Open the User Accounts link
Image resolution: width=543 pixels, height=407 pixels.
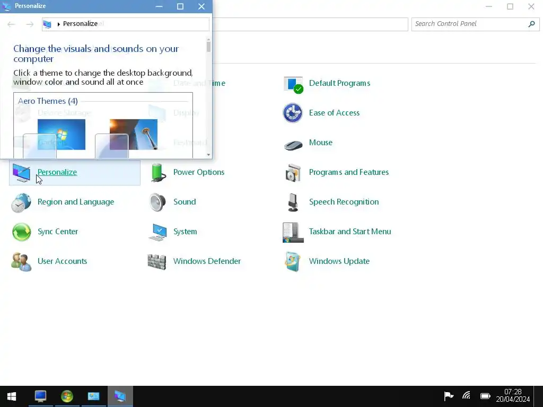[x=63, y=261]
